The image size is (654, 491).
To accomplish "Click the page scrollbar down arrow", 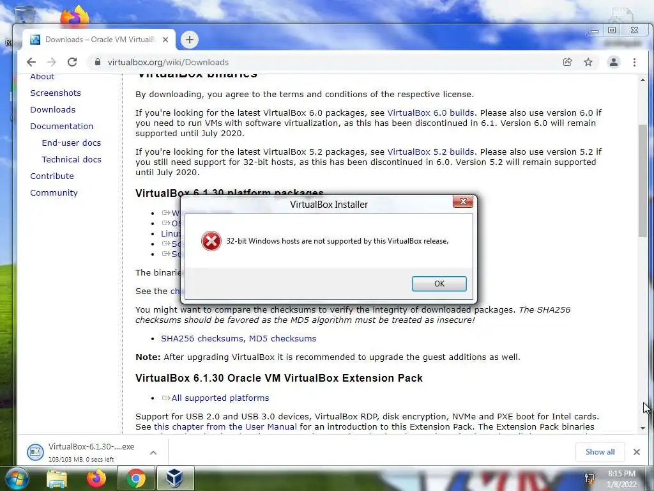I will tap(643, 428).
